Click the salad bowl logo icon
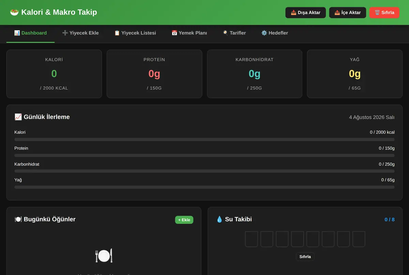Image resolution: width=409 pixels, height=275 pixels. (x=14, y=12)
